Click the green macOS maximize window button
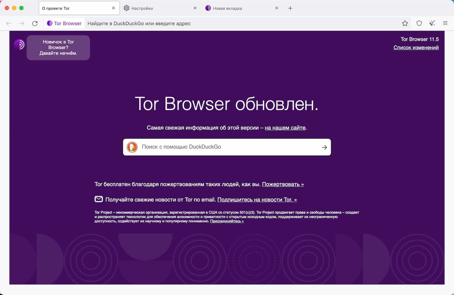454x295 pixels. click(x=22, y=8)
